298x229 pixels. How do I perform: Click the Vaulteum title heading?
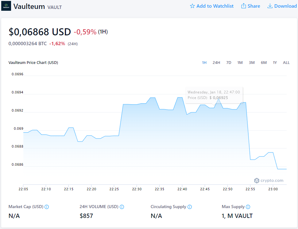[29, 6]
